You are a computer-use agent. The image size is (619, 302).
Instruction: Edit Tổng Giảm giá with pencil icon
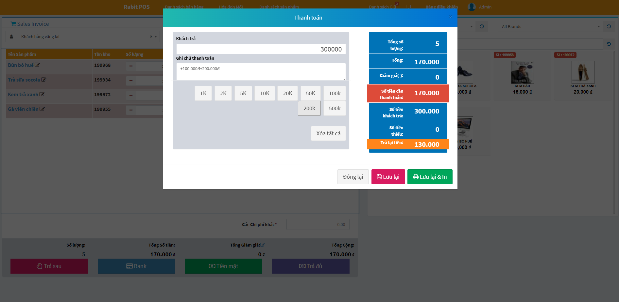click(x=263, y=245)
